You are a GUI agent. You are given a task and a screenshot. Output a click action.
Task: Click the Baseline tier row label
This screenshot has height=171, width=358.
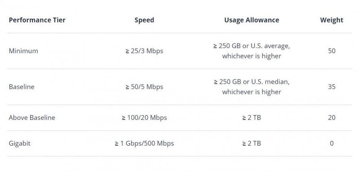(x=21, y=86)
